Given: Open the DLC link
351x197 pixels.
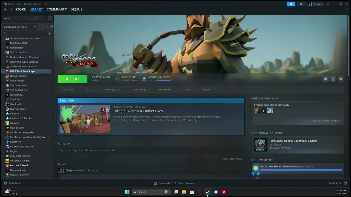Looking at the screenshot, I should (88, 89).
